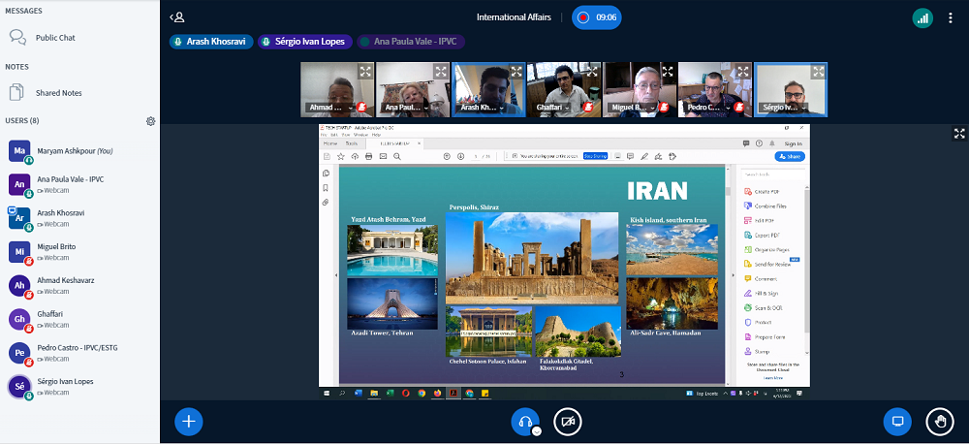Leave audio using the headset button
Image resolution: width=969 pixels, height=444 pixels.
click(x=524, y=421)
